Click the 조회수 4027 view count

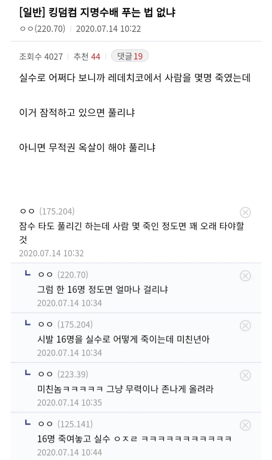pos(41,56)
